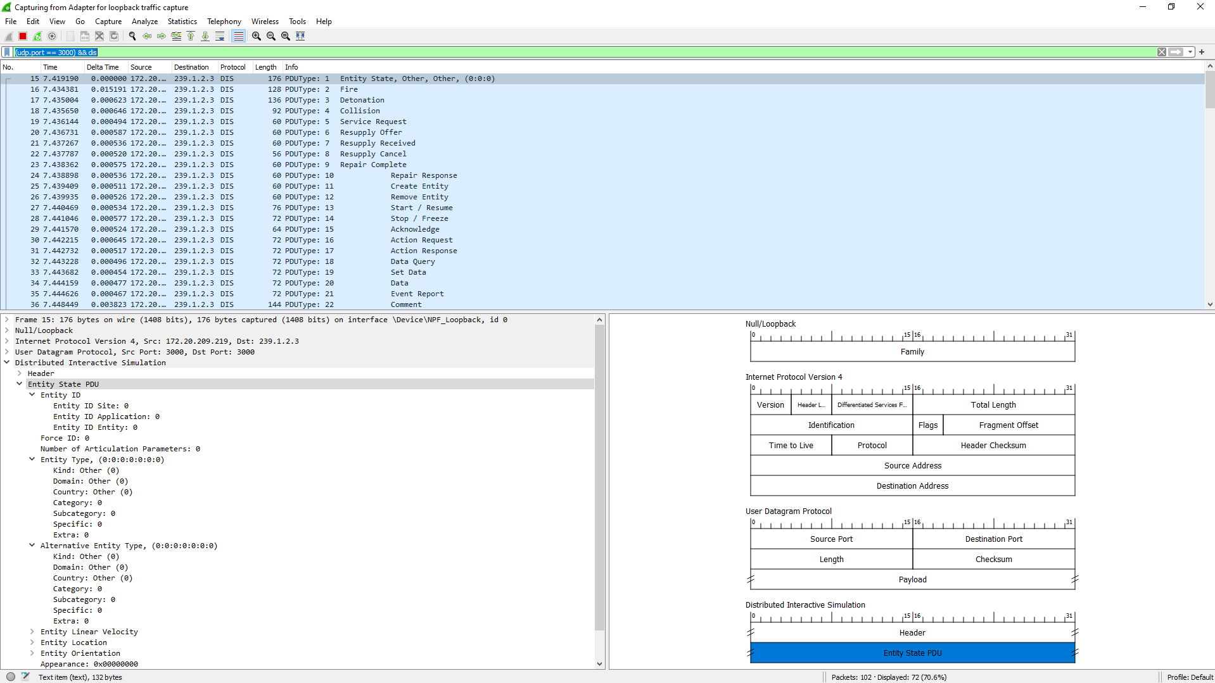
Task: Collapse the Alternative Entity Type node
Action: tap(32, 546)
